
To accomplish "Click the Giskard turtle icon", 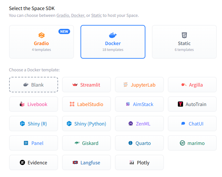I will [x=77, y=143].
